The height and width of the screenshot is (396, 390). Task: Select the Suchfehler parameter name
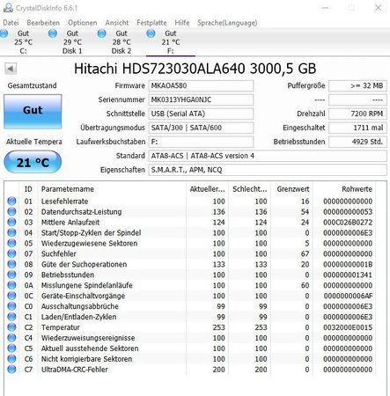tap(58, 253)
